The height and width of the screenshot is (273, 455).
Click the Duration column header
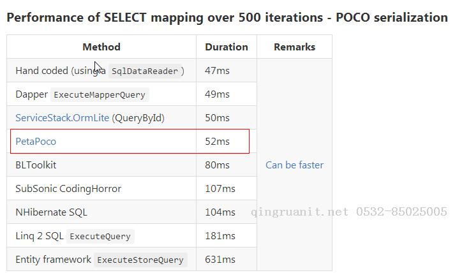pyautogui.click(x=227, y=47)
